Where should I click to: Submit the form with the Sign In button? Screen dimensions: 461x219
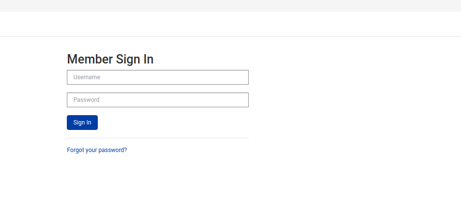[x=82, y=123]
